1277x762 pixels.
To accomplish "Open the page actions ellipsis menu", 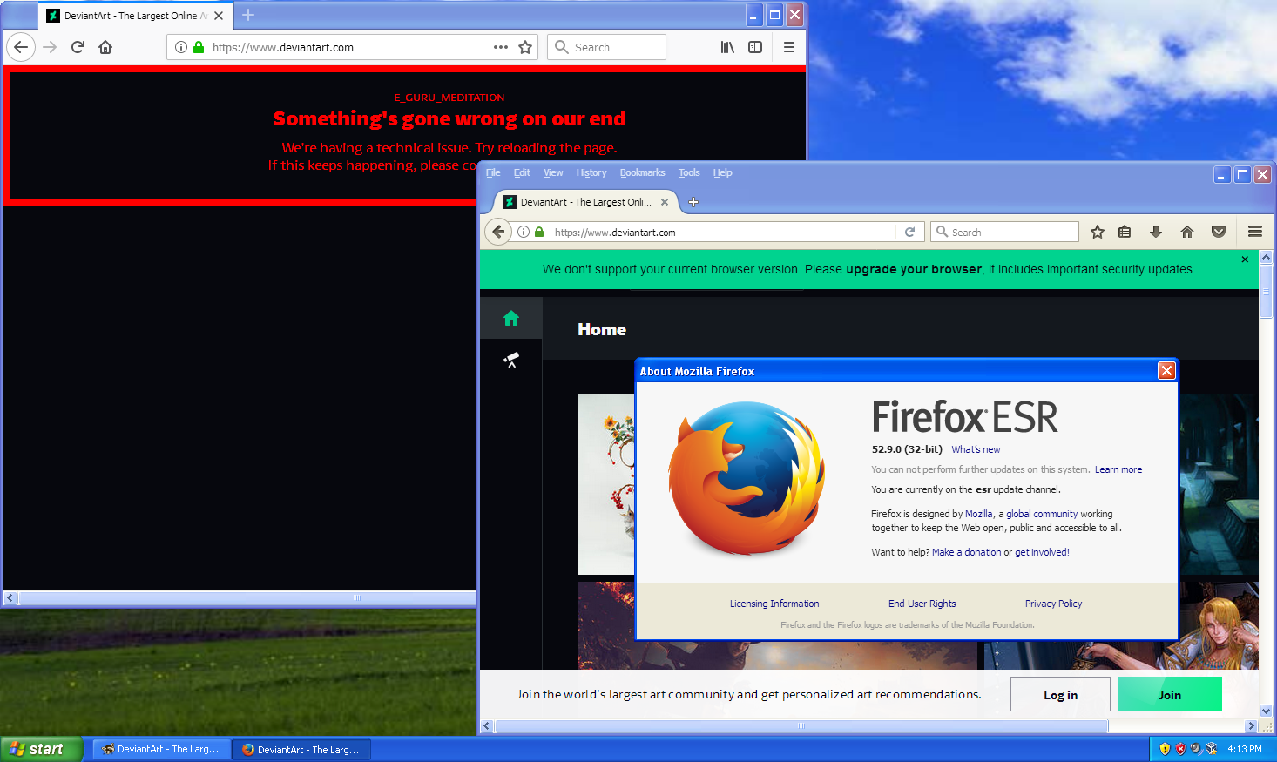I will click(500, 47).
